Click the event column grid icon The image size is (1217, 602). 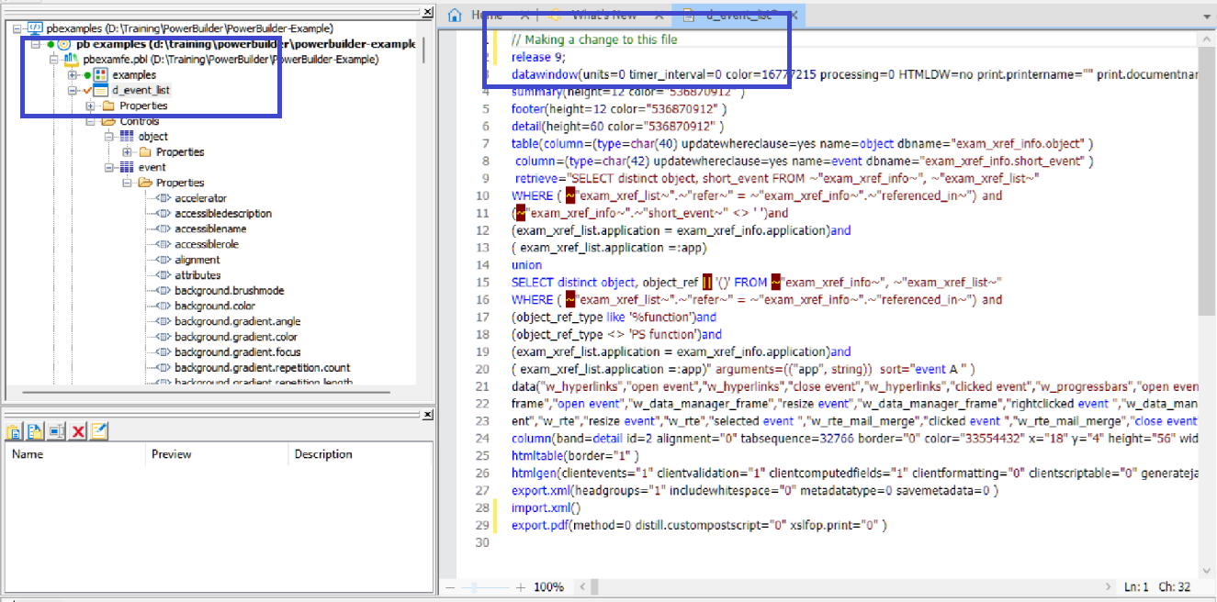[x=127, y=167]
